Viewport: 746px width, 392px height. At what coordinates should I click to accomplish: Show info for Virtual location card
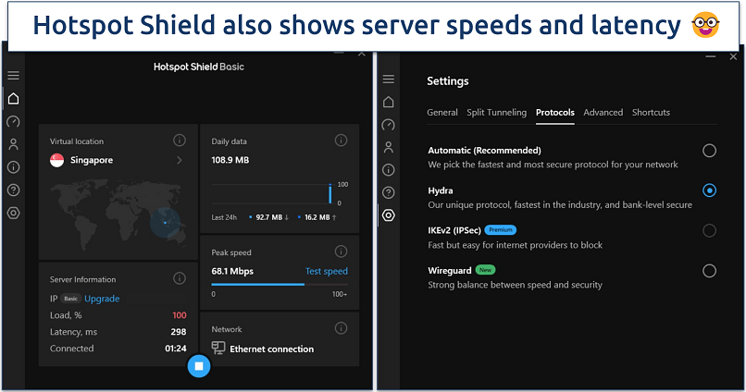[x=180, y=141]
